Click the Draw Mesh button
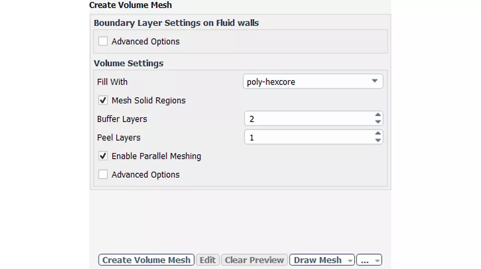The image size is (481, 269). point(318,260)
